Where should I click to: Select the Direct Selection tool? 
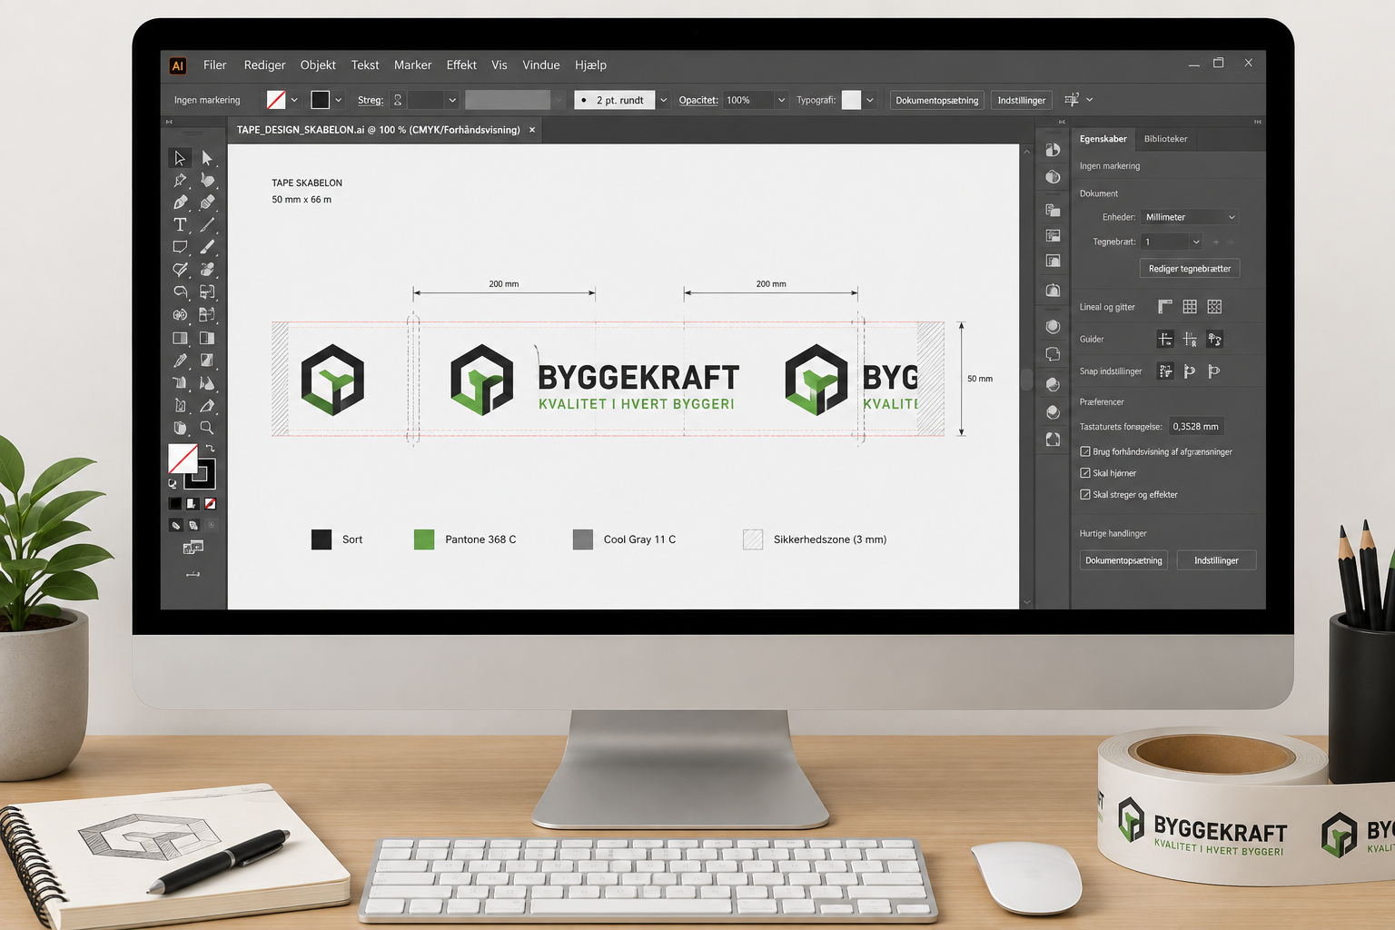click(207, 158)
